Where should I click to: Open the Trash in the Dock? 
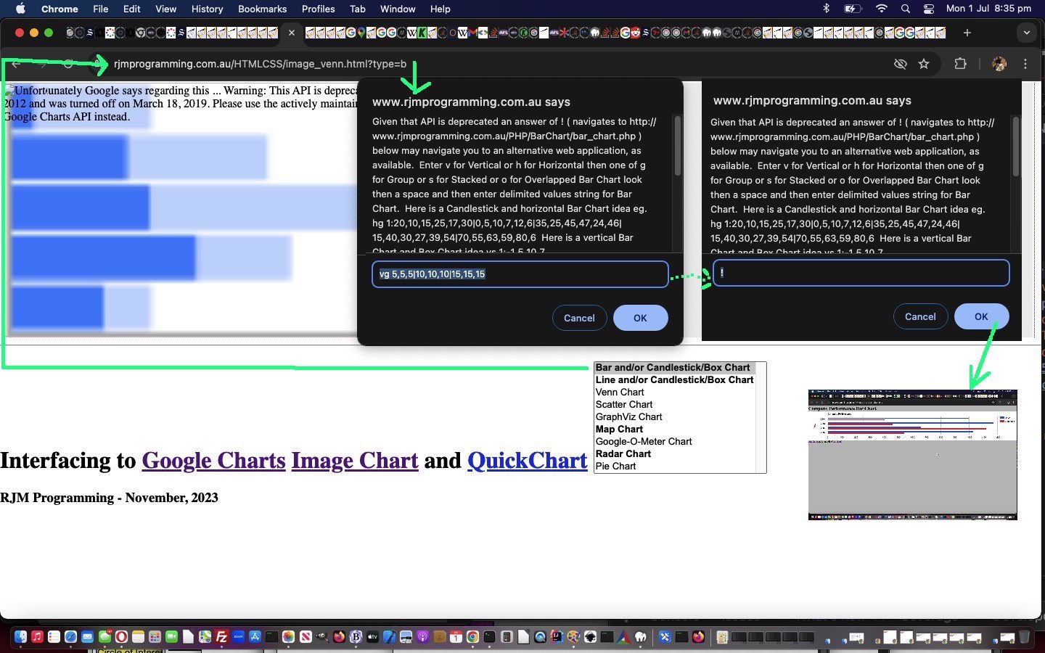(x=1024, y=636)
